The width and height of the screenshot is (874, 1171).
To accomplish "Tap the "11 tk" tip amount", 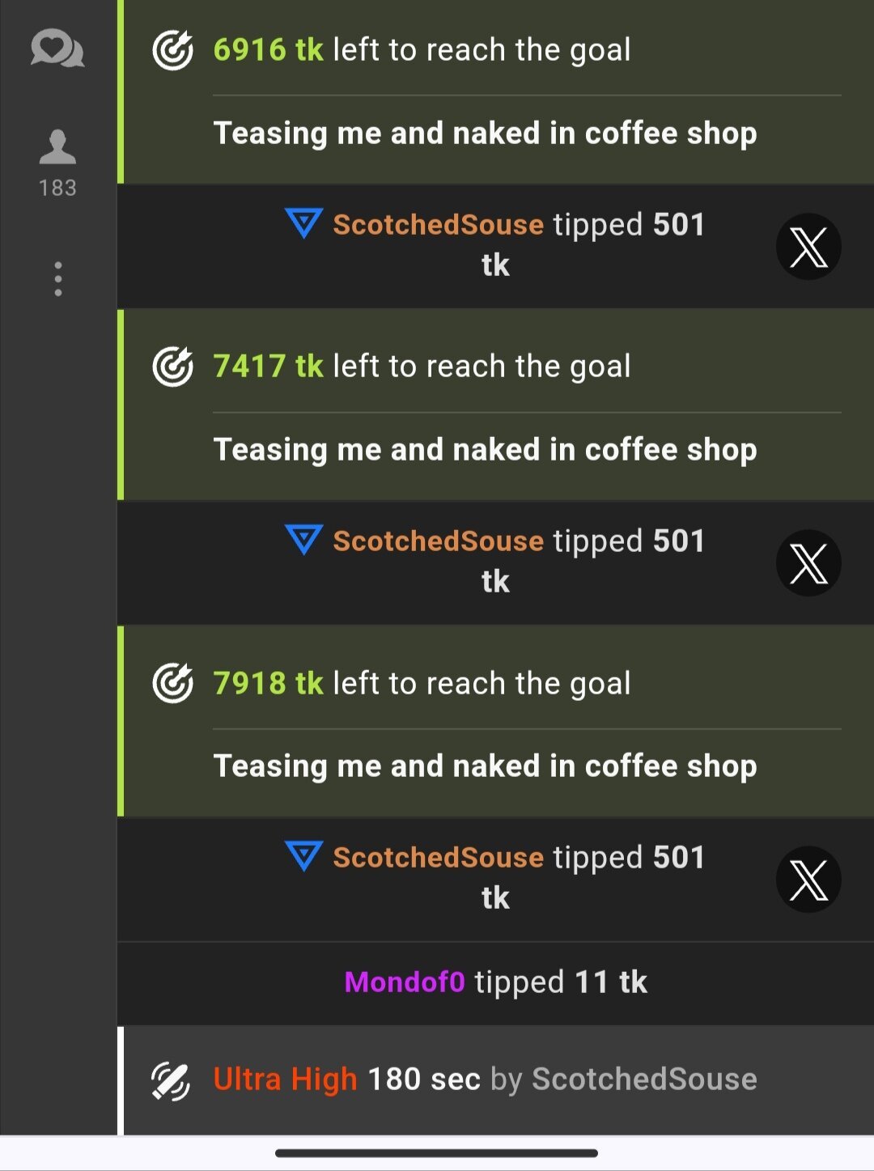I will (611, 982).
